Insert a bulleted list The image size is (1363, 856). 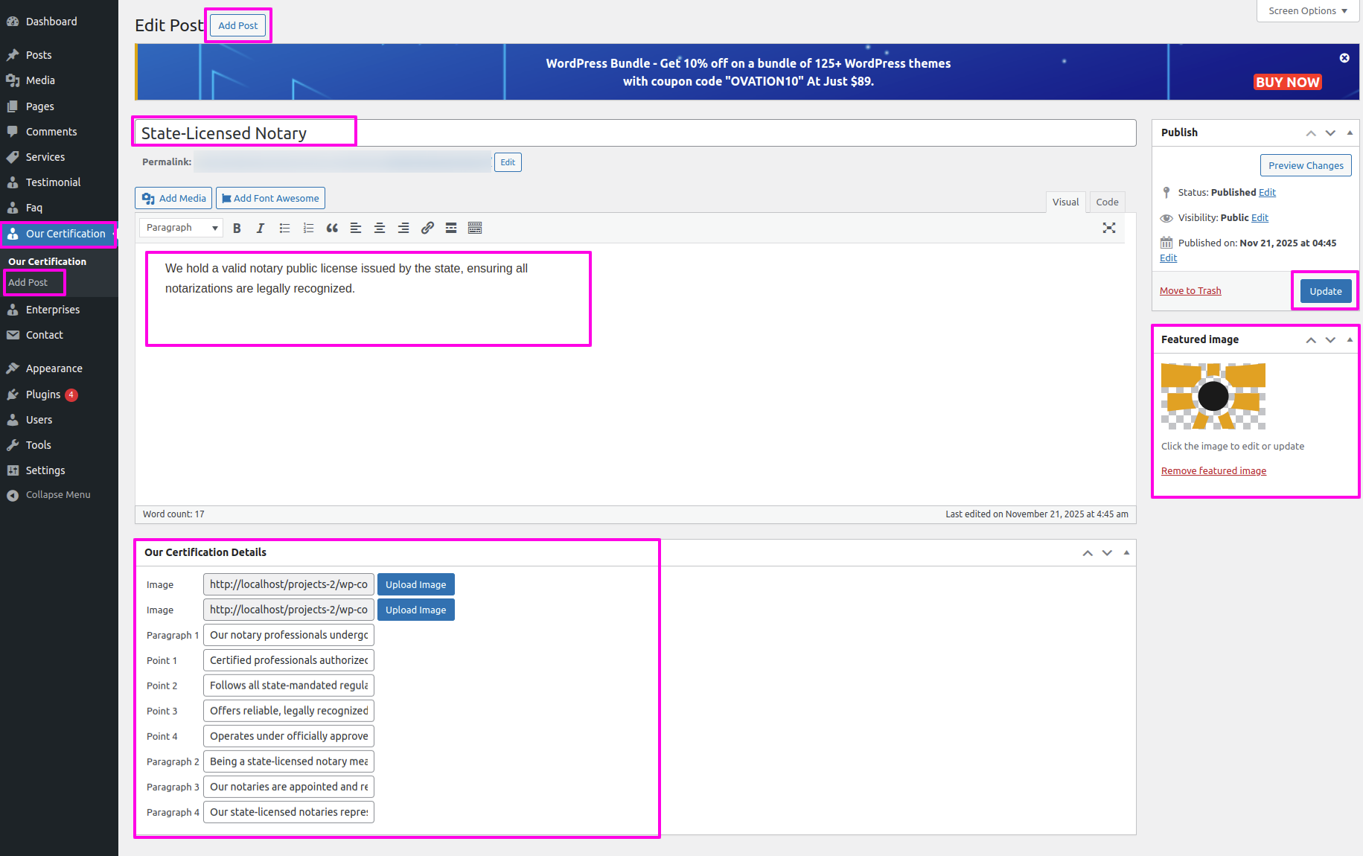click(x=284, y=229)
